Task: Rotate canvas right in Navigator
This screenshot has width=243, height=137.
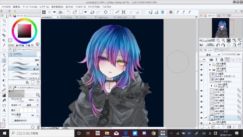Action: tap(223, 45)
